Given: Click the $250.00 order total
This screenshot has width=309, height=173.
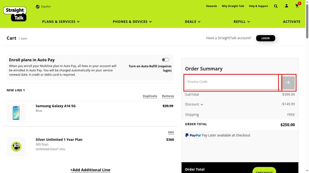Looking at the screenshot, I should click(287, 125).
